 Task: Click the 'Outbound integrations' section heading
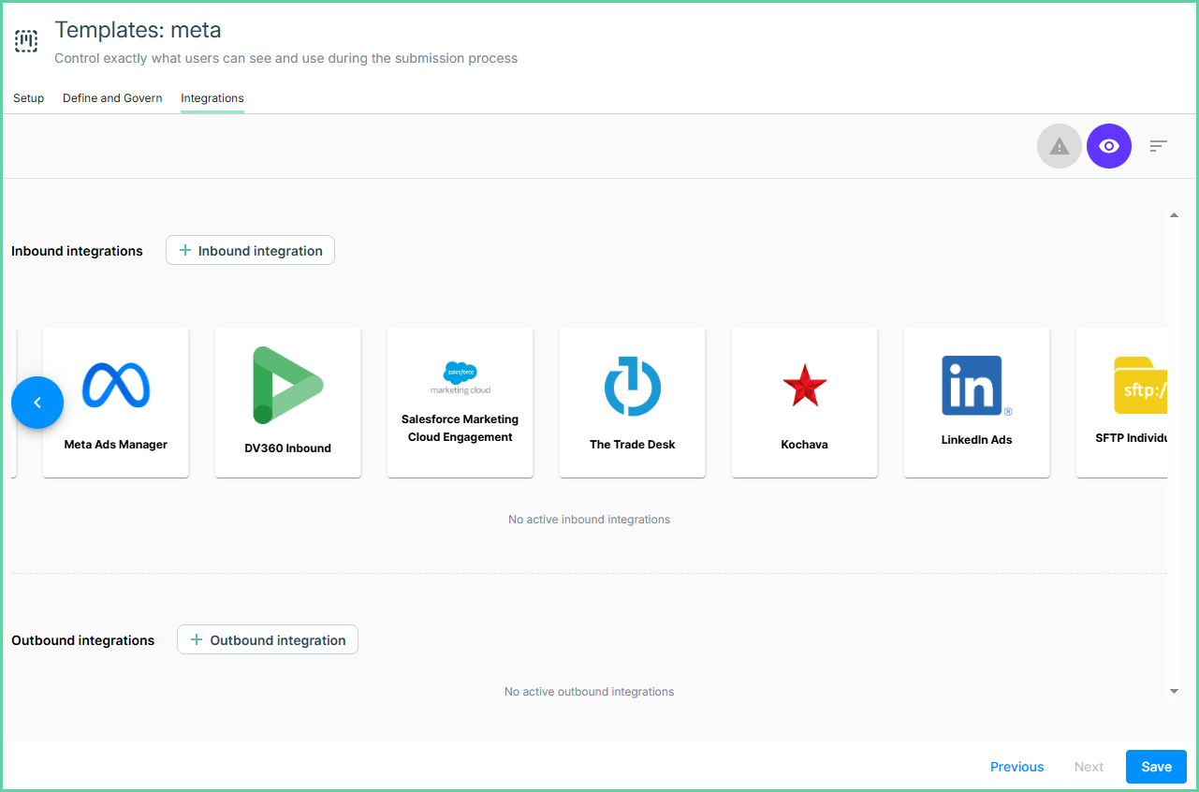click(x=82, y=640)
